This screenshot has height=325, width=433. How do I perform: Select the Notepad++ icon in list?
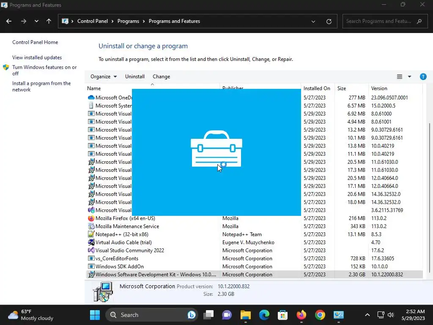(x=91, y=234)
